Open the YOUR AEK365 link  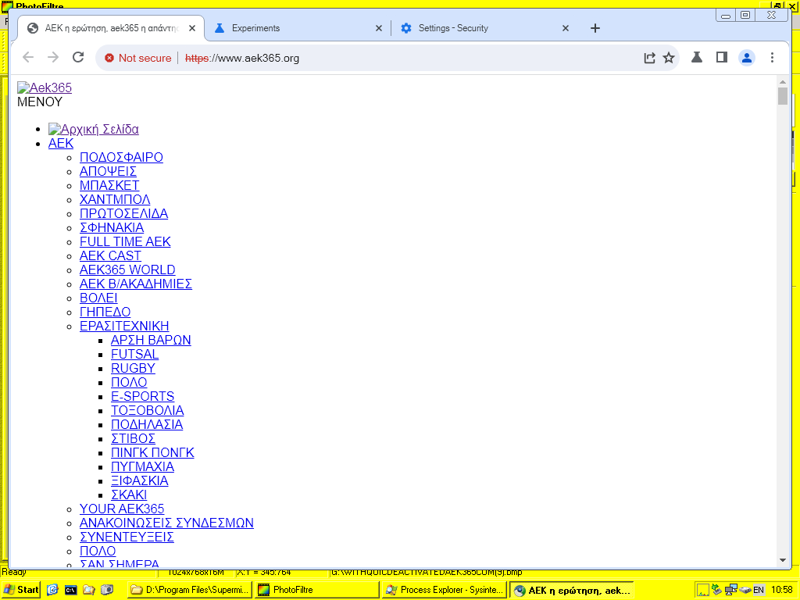coord(122,509)
